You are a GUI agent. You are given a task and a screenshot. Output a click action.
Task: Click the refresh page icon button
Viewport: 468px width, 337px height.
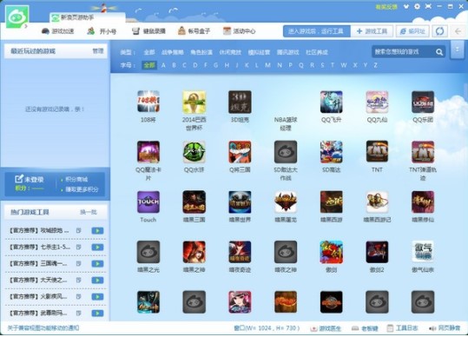point(439,31)
